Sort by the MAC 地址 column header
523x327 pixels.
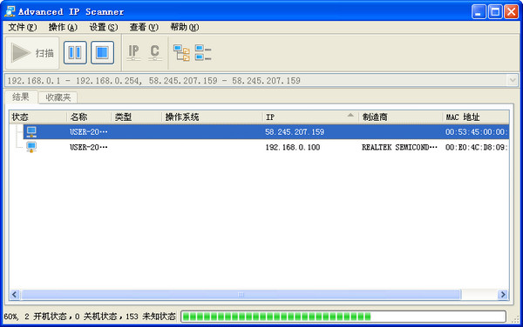coord(476,117)
